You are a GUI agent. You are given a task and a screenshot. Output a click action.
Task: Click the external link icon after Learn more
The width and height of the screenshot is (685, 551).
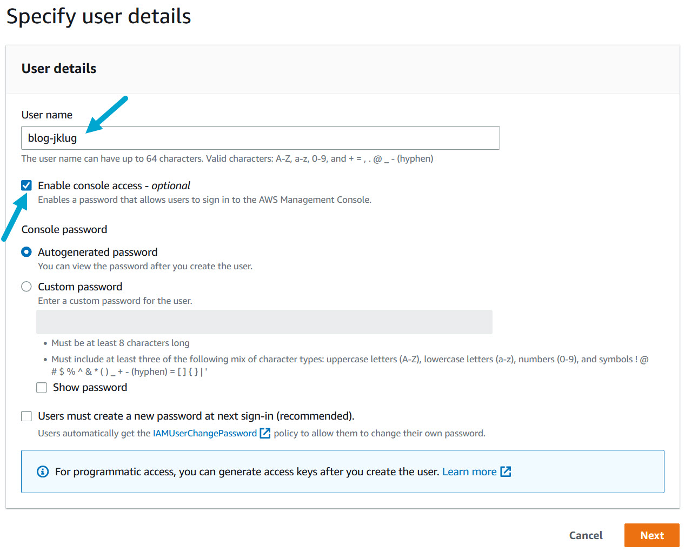[506, 471]
